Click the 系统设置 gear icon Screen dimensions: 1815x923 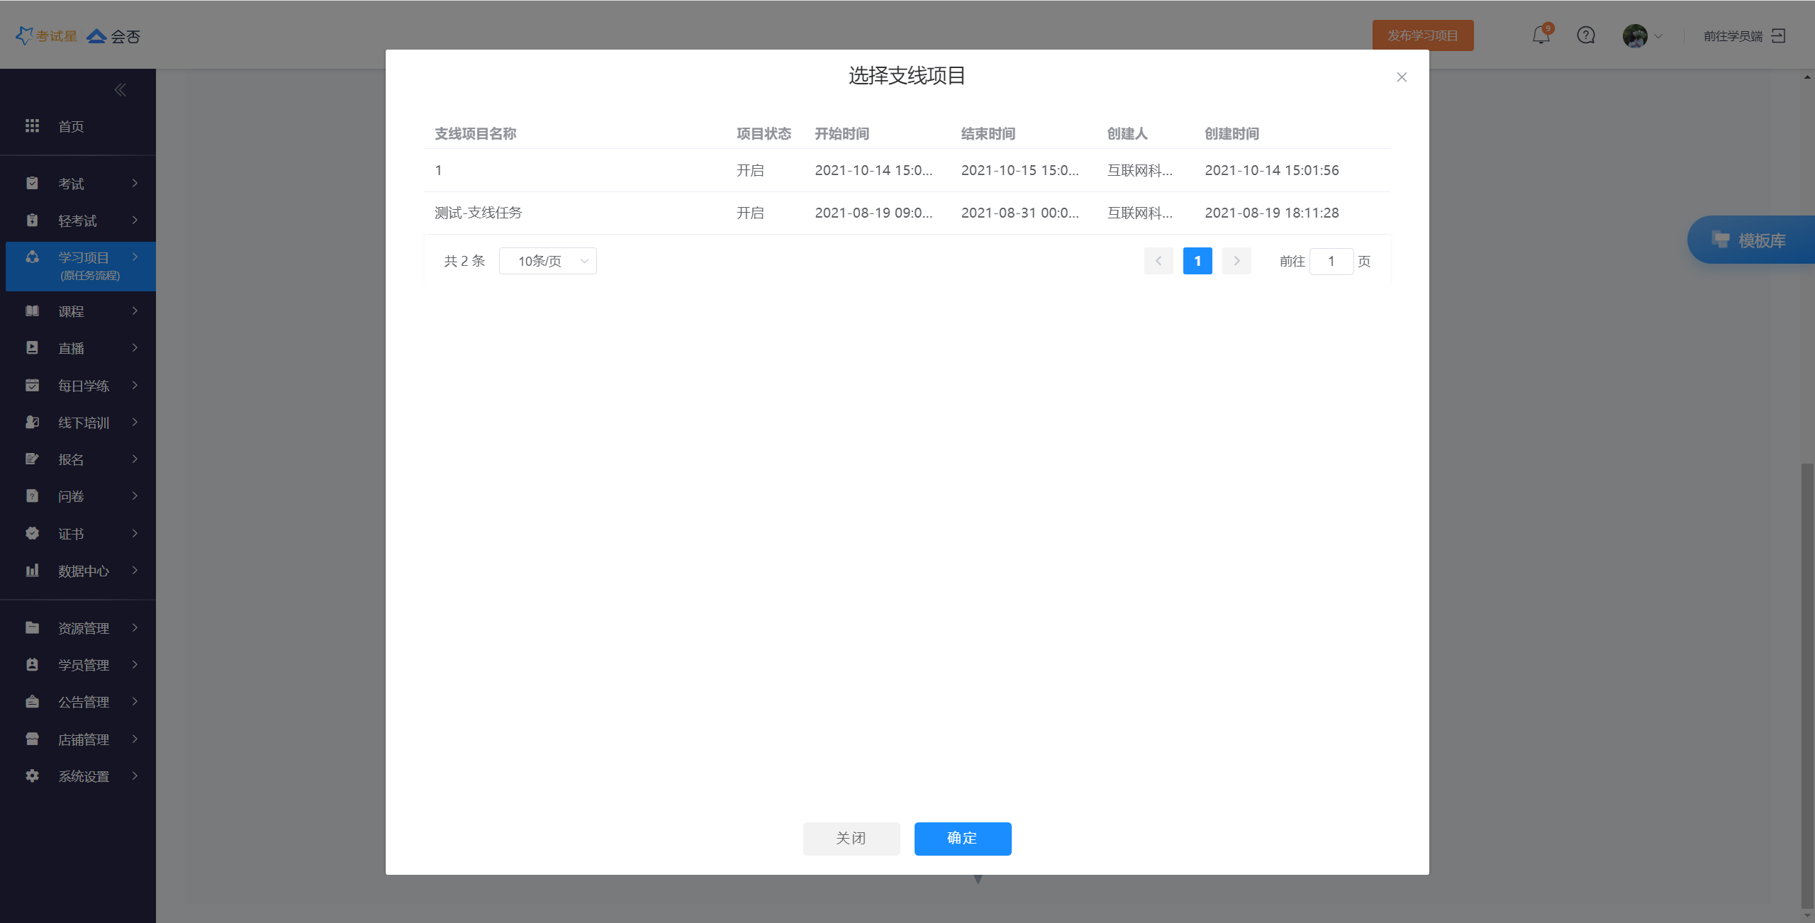click(32, 776)
